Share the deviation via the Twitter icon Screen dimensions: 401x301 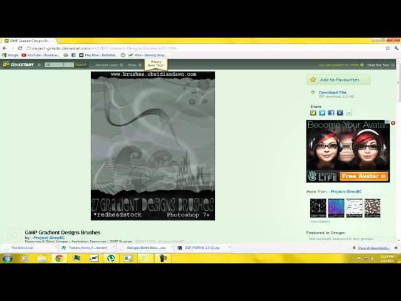(x=322, y=113)
